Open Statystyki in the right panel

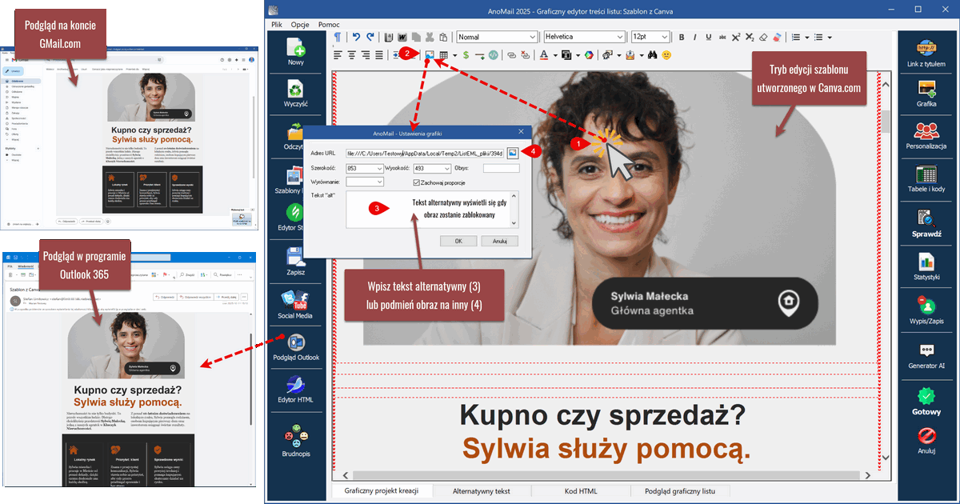point(926,266)
